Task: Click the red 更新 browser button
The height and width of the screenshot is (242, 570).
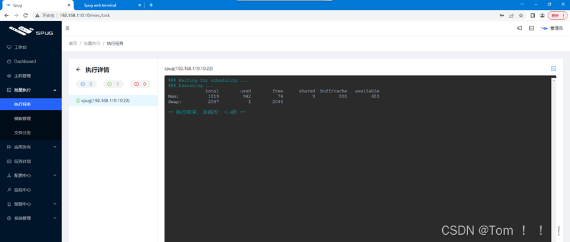Action: [557, 15]
